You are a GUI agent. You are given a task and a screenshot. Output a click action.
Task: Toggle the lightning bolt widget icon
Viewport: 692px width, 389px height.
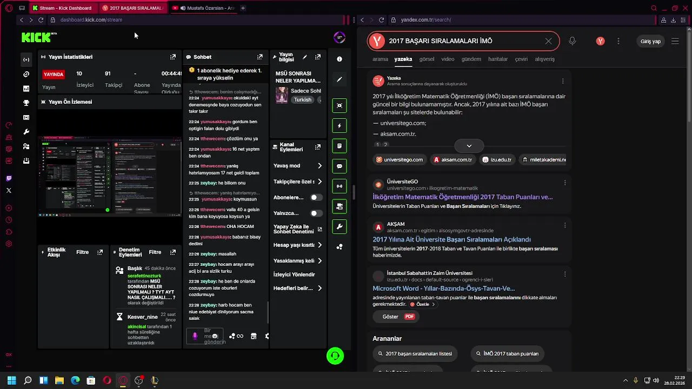point(340,126)
